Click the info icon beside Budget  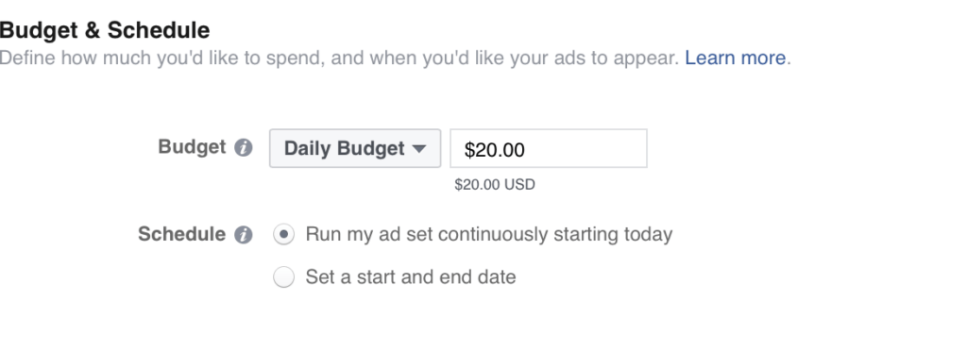243,148
